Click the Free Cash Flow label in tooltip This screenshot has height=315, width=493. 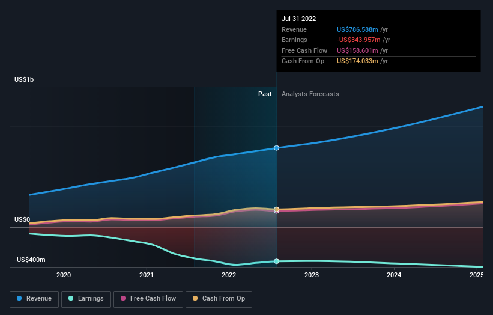[x=304, y=50]
